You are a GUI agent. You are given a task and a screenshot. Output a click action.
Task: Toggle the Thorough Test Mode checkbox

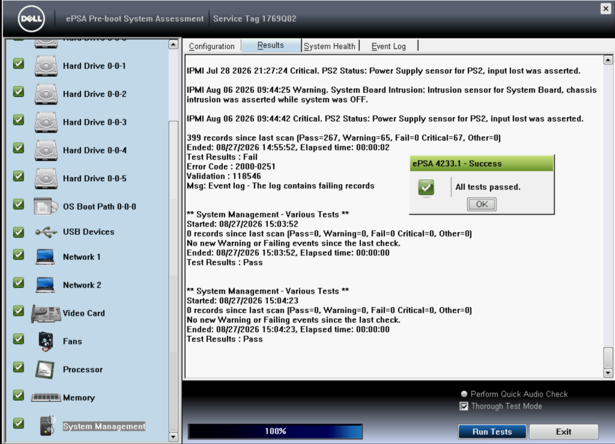[464, 407]
